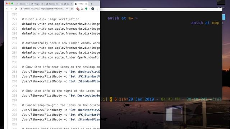This screenshot has height=129, width=230.
Task: Click '# Show item info near icons' comment
Action: (x=61, y=67)
